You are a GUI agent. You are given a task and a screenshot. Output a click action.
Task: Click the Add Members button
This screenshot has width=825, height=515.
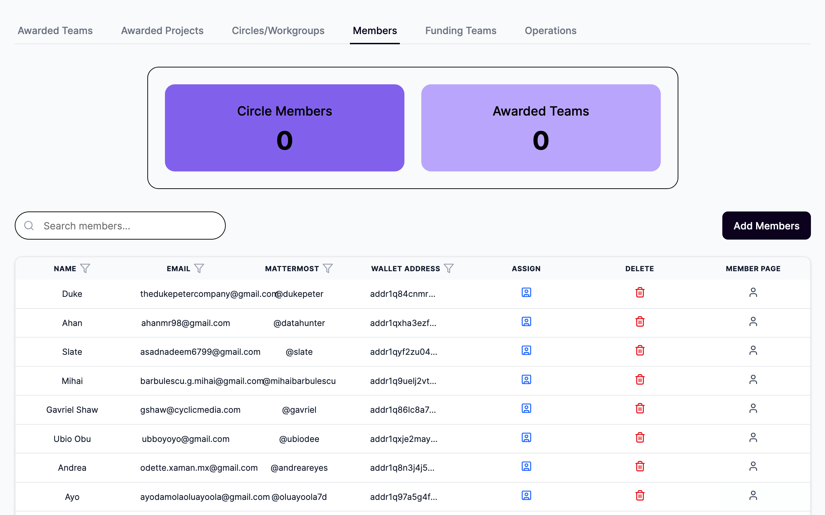tap(766, 226)
